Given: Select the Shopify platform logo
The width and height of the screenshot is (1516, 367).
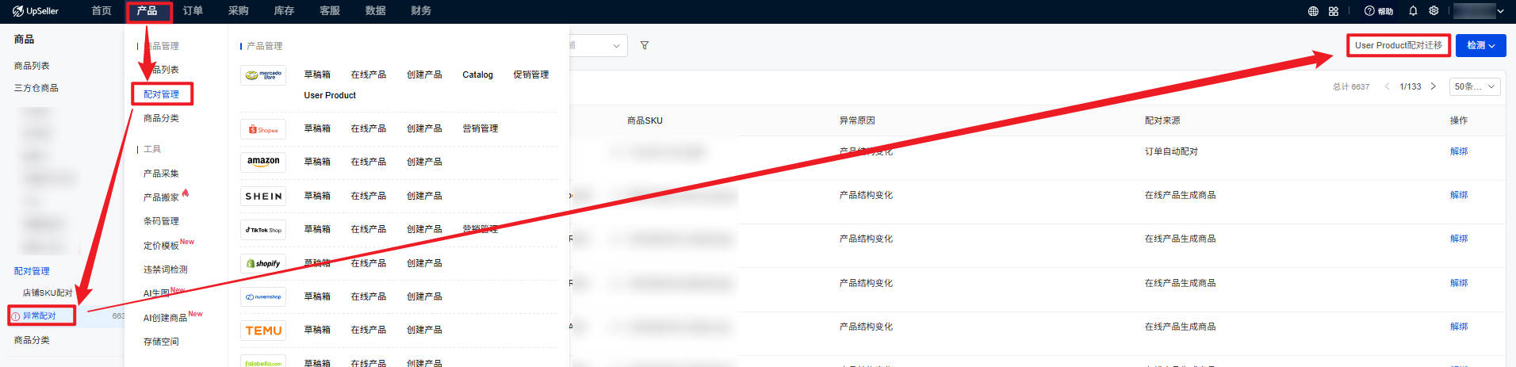Looking at the screenshot, I should (x=263, y=263).
